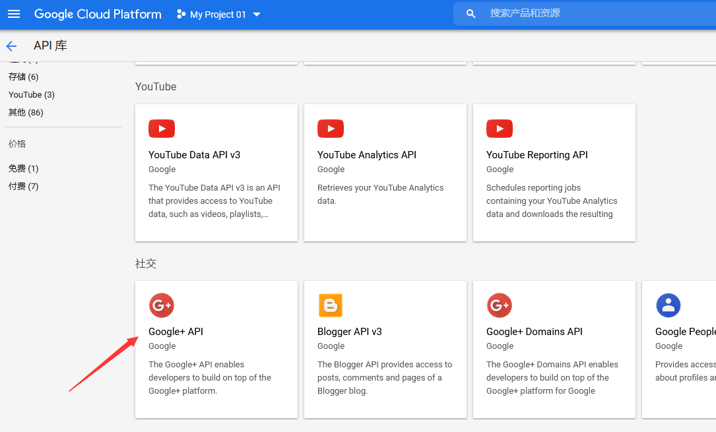Click Google publisher under YouTube Analytics API

pos(331,170)
